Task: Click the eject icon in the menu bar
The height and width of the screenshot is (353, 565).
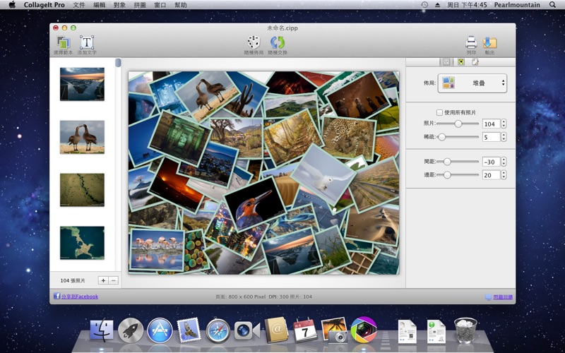Action: tap(437, 5)
